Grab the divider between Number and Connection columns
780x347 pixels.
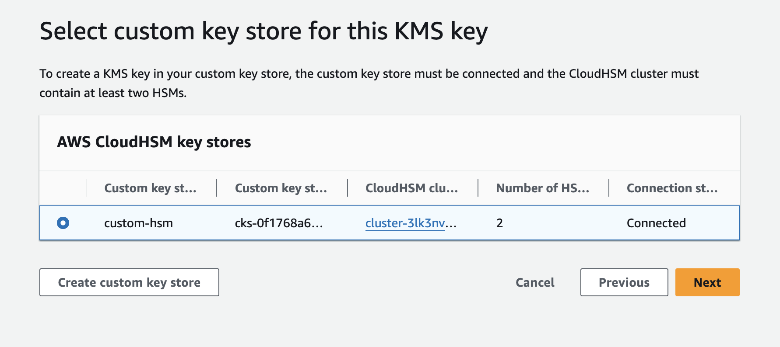[x=609, y=188]
